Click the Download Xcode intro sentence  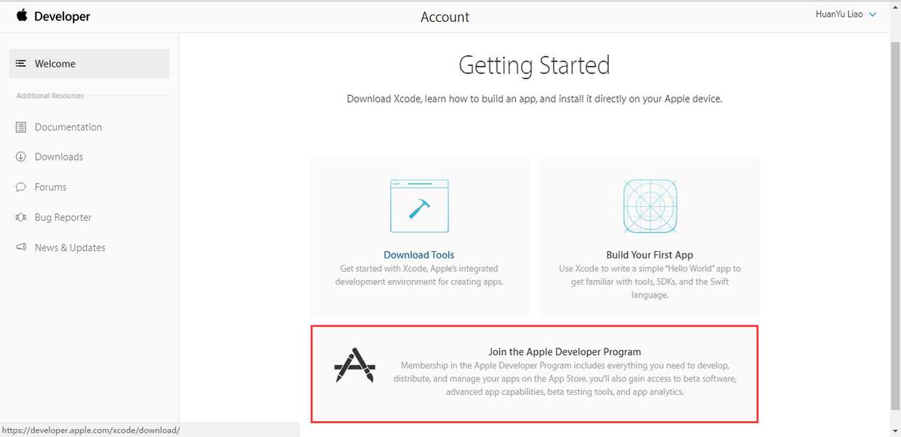tap(534, 99)
